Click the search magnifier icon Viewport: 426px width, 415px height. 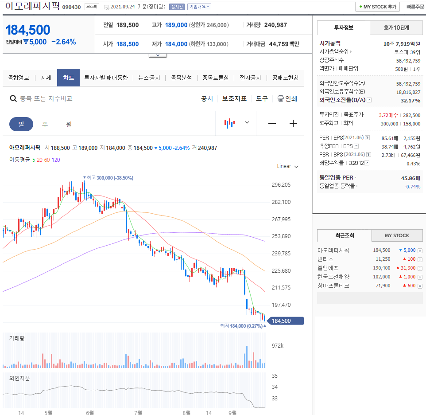[13, 98]
